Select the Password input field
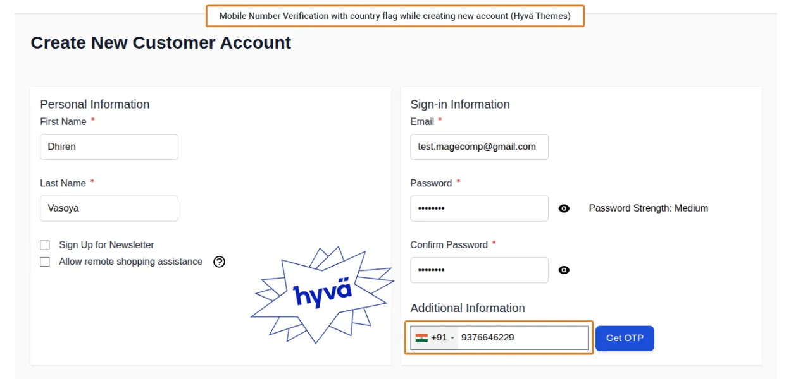The width and height of the screenshot is (791, 379). (479, 208)
